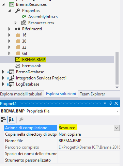The width and height of the screenshot is (123, 166).
Task: Select the BremaDatabase project name
Action: tap(30, 72)
